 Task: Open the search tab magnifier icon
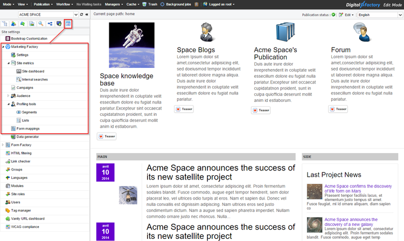(x=41, y=24)
